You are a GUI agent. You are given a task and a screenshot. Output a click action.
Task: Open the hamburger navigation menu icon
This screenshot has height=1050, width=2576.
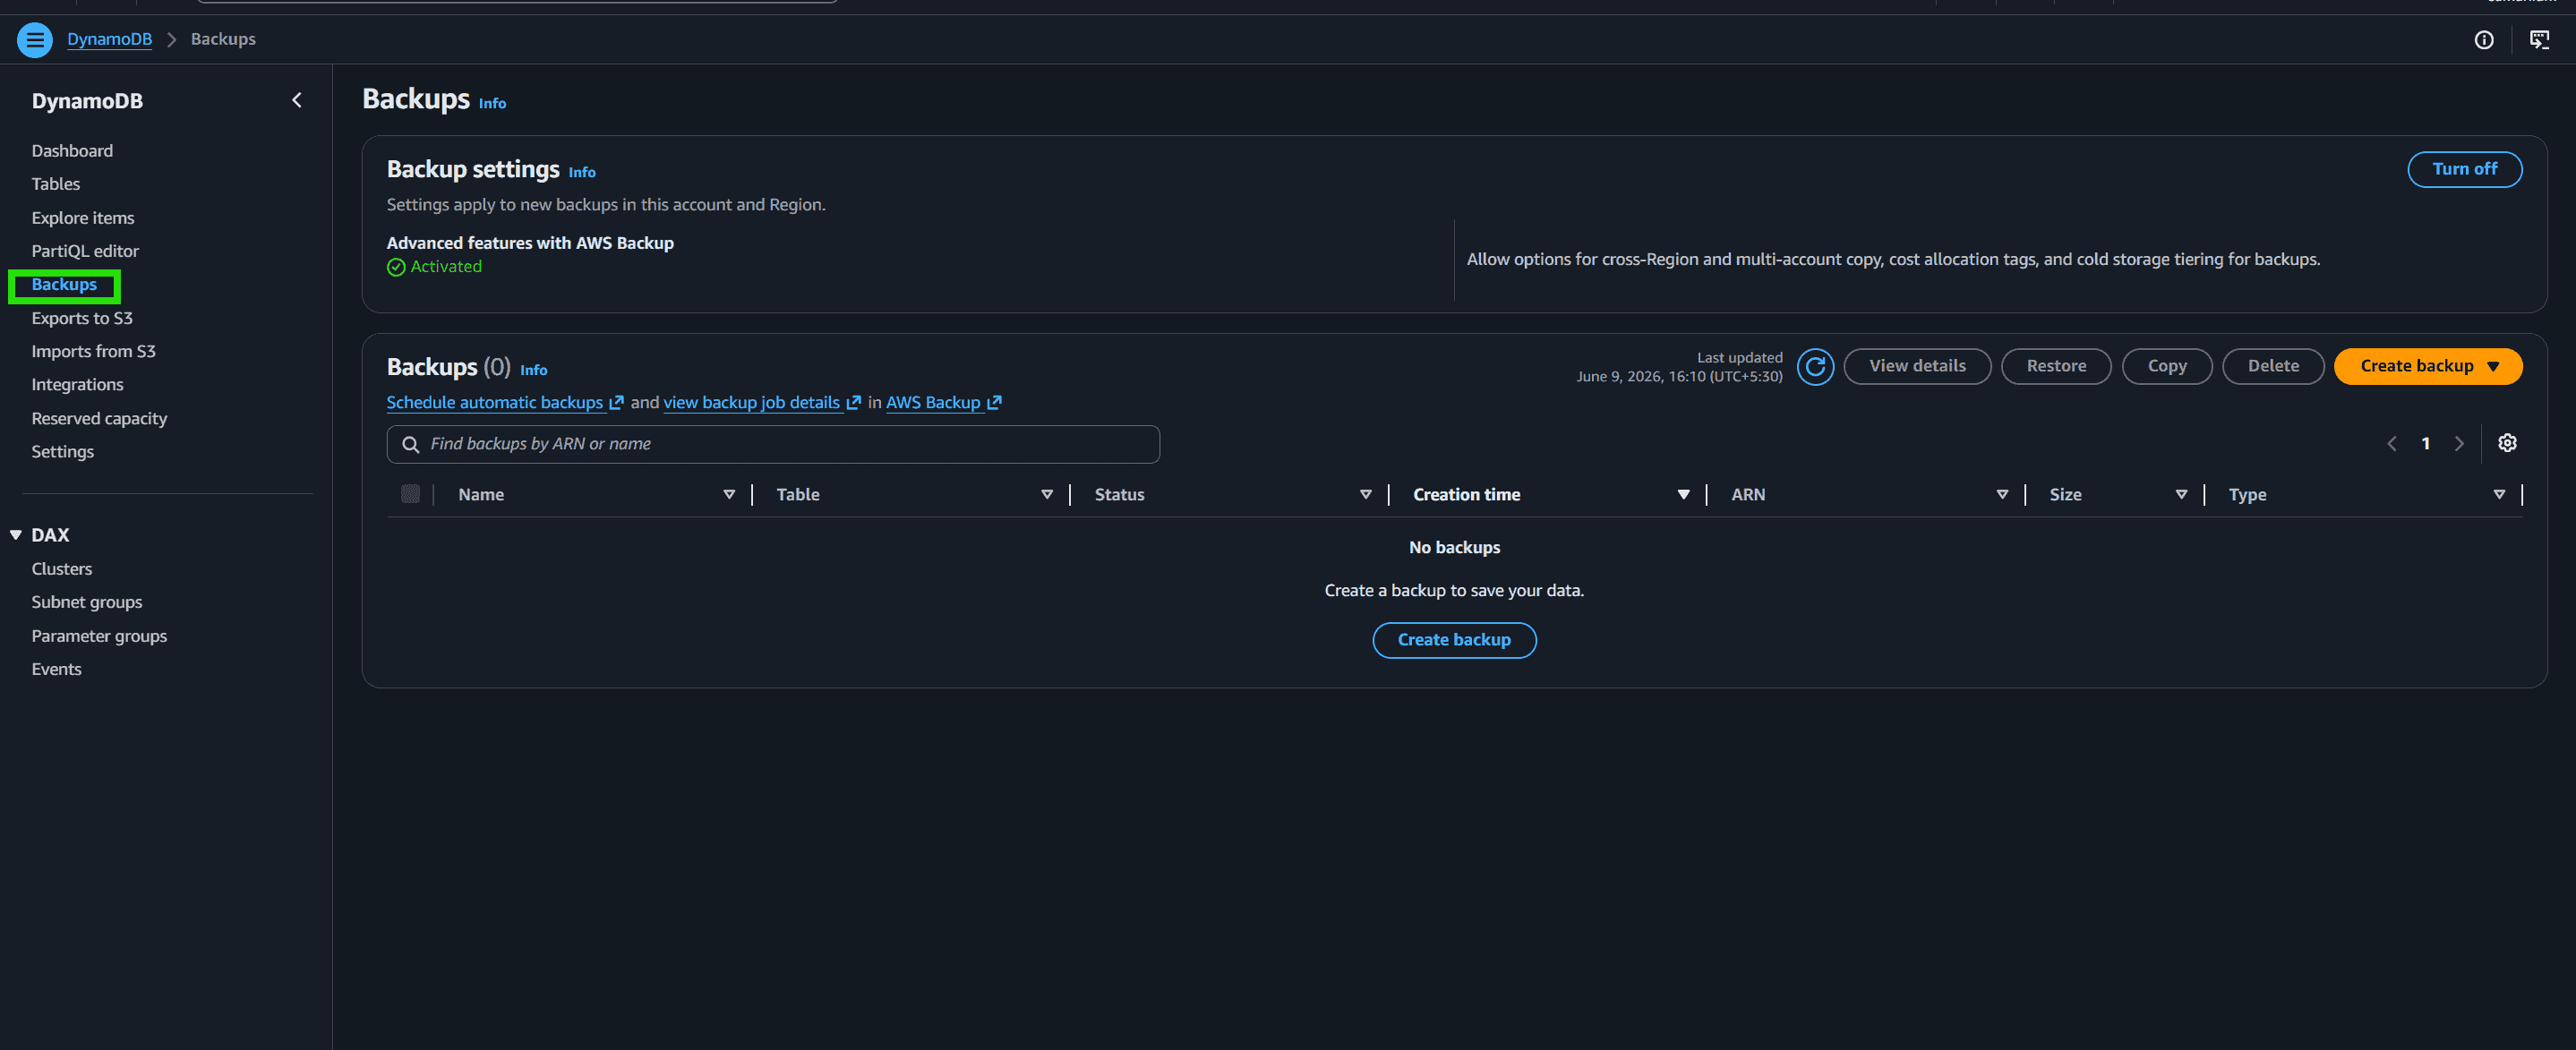tap(35, 40)
